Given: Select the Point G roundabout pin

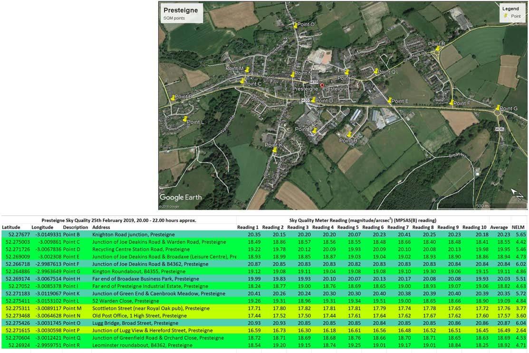Looking at the screenshot, I should pos(498,108).
